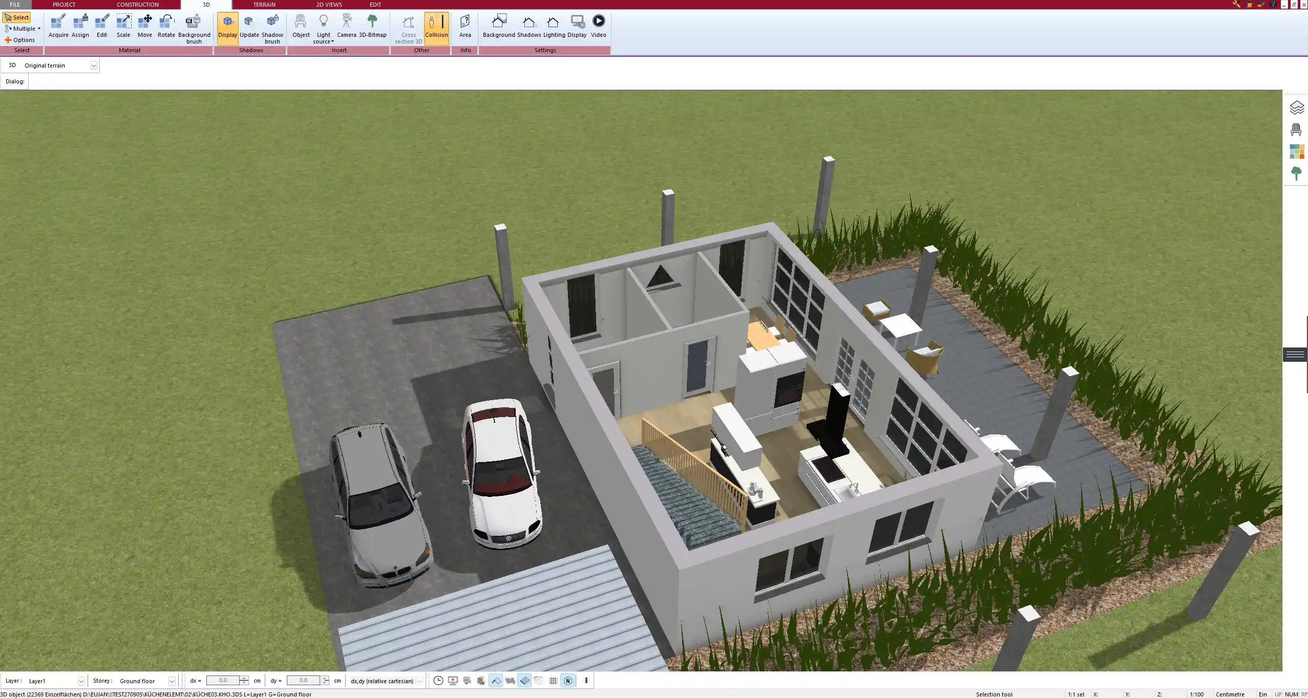Viewport: 1308px width, 698px height.
Task: Pick the Background brush tool
Action: tap(194, 29)
